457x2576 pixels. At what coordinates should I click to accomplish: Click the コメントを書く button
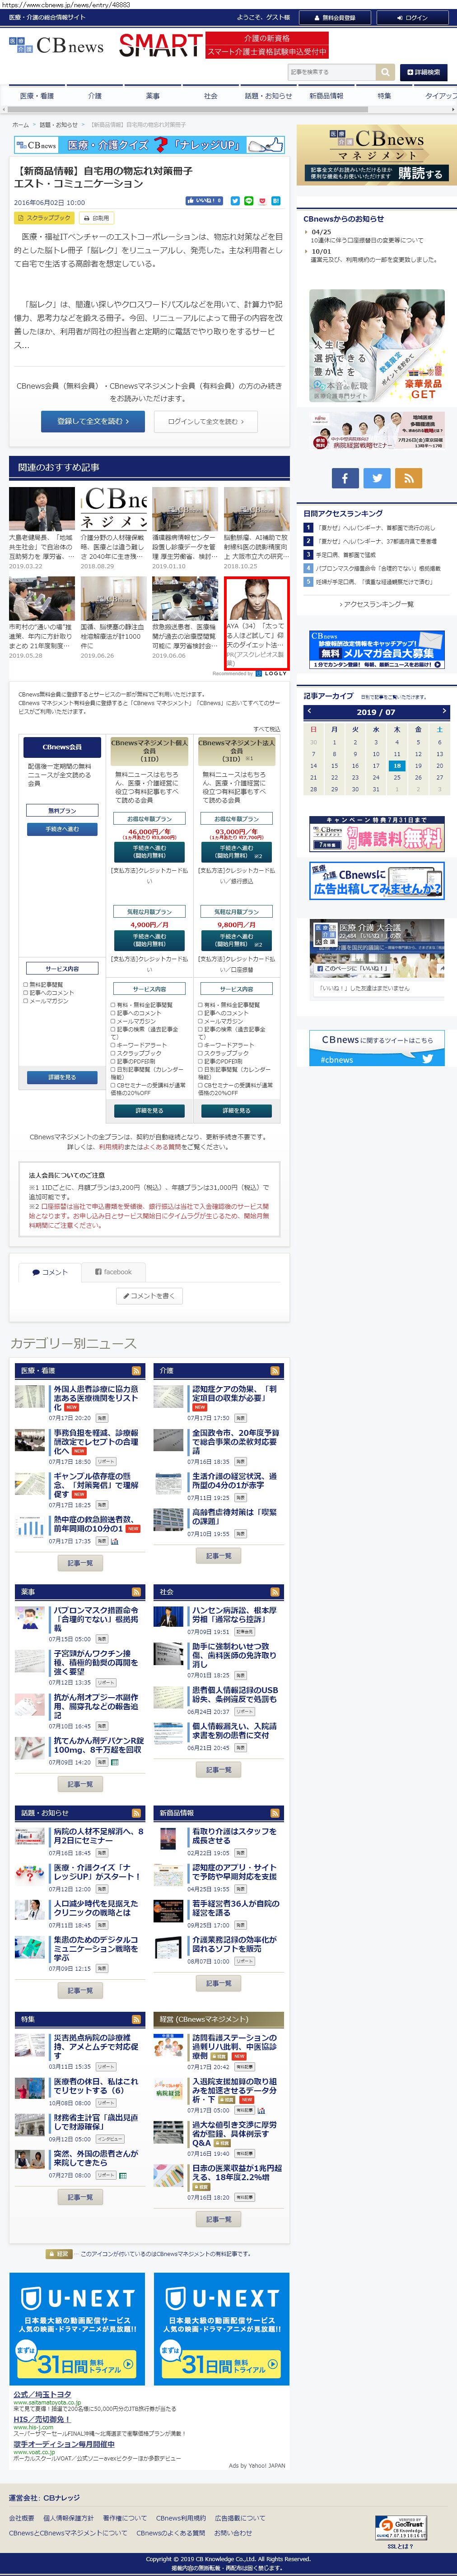pyautogui.click(x=149, y=1296)
